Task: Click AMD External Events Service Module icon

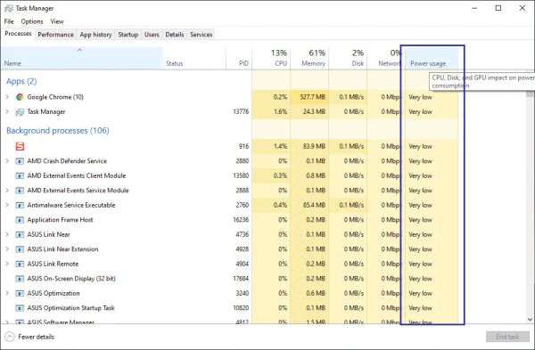Action: click(20, 191)
